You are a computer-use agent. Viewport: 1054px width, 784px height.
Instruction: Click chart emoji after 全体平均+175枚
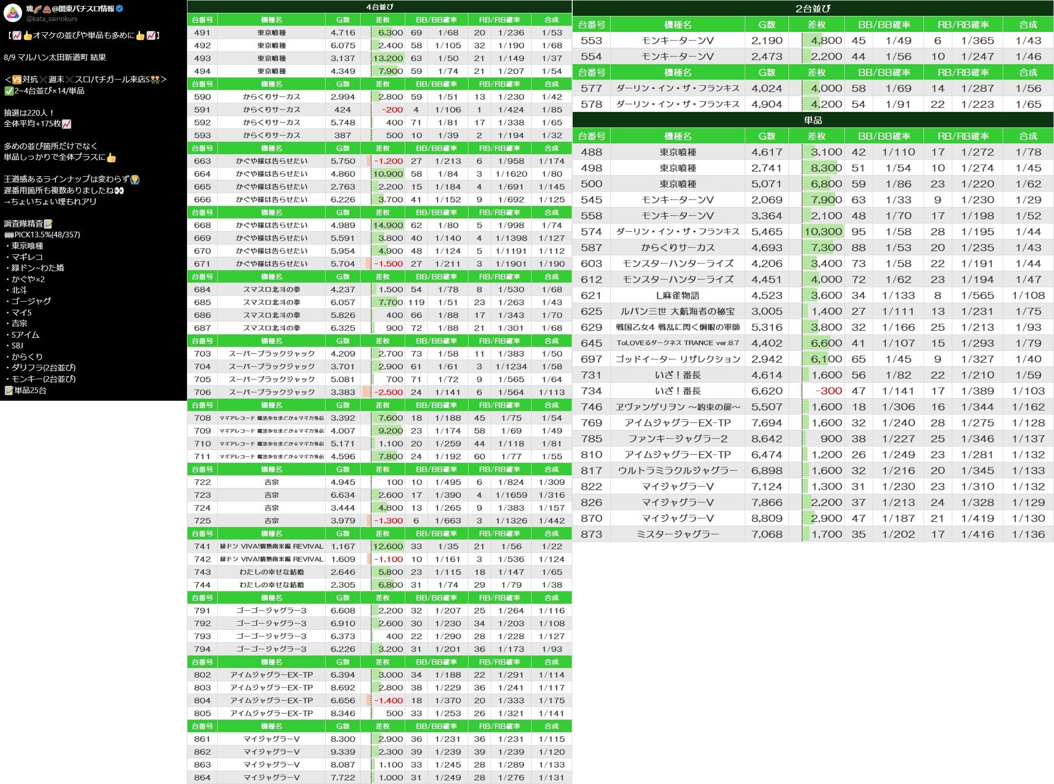(x=66, y=124)
